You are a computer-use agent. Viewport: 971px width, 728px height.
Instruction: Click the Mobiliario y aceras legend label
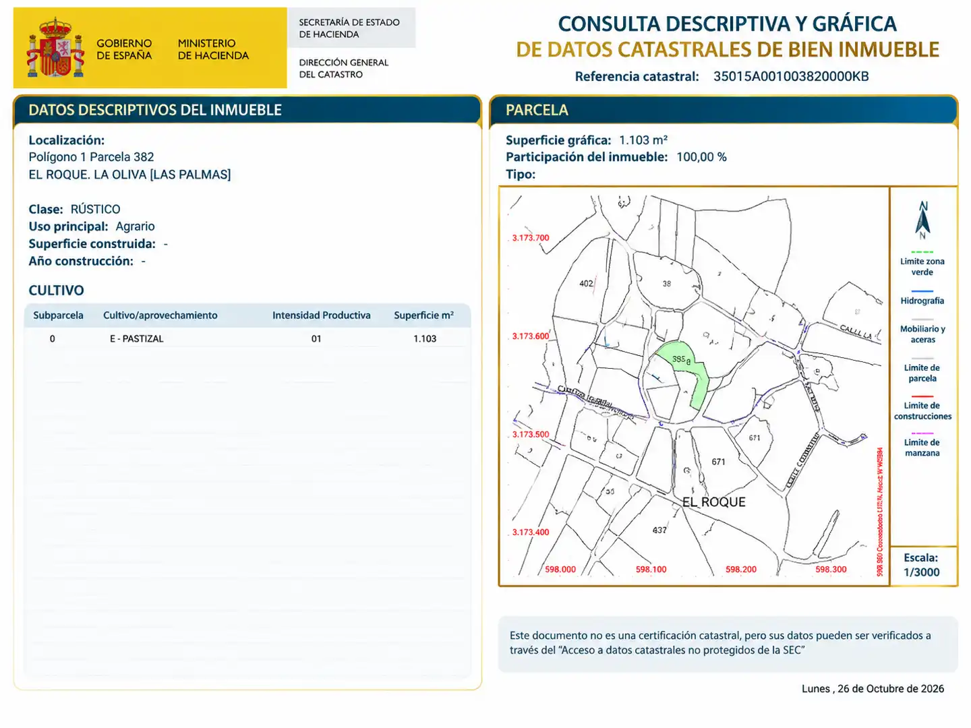tap(922, 334)
